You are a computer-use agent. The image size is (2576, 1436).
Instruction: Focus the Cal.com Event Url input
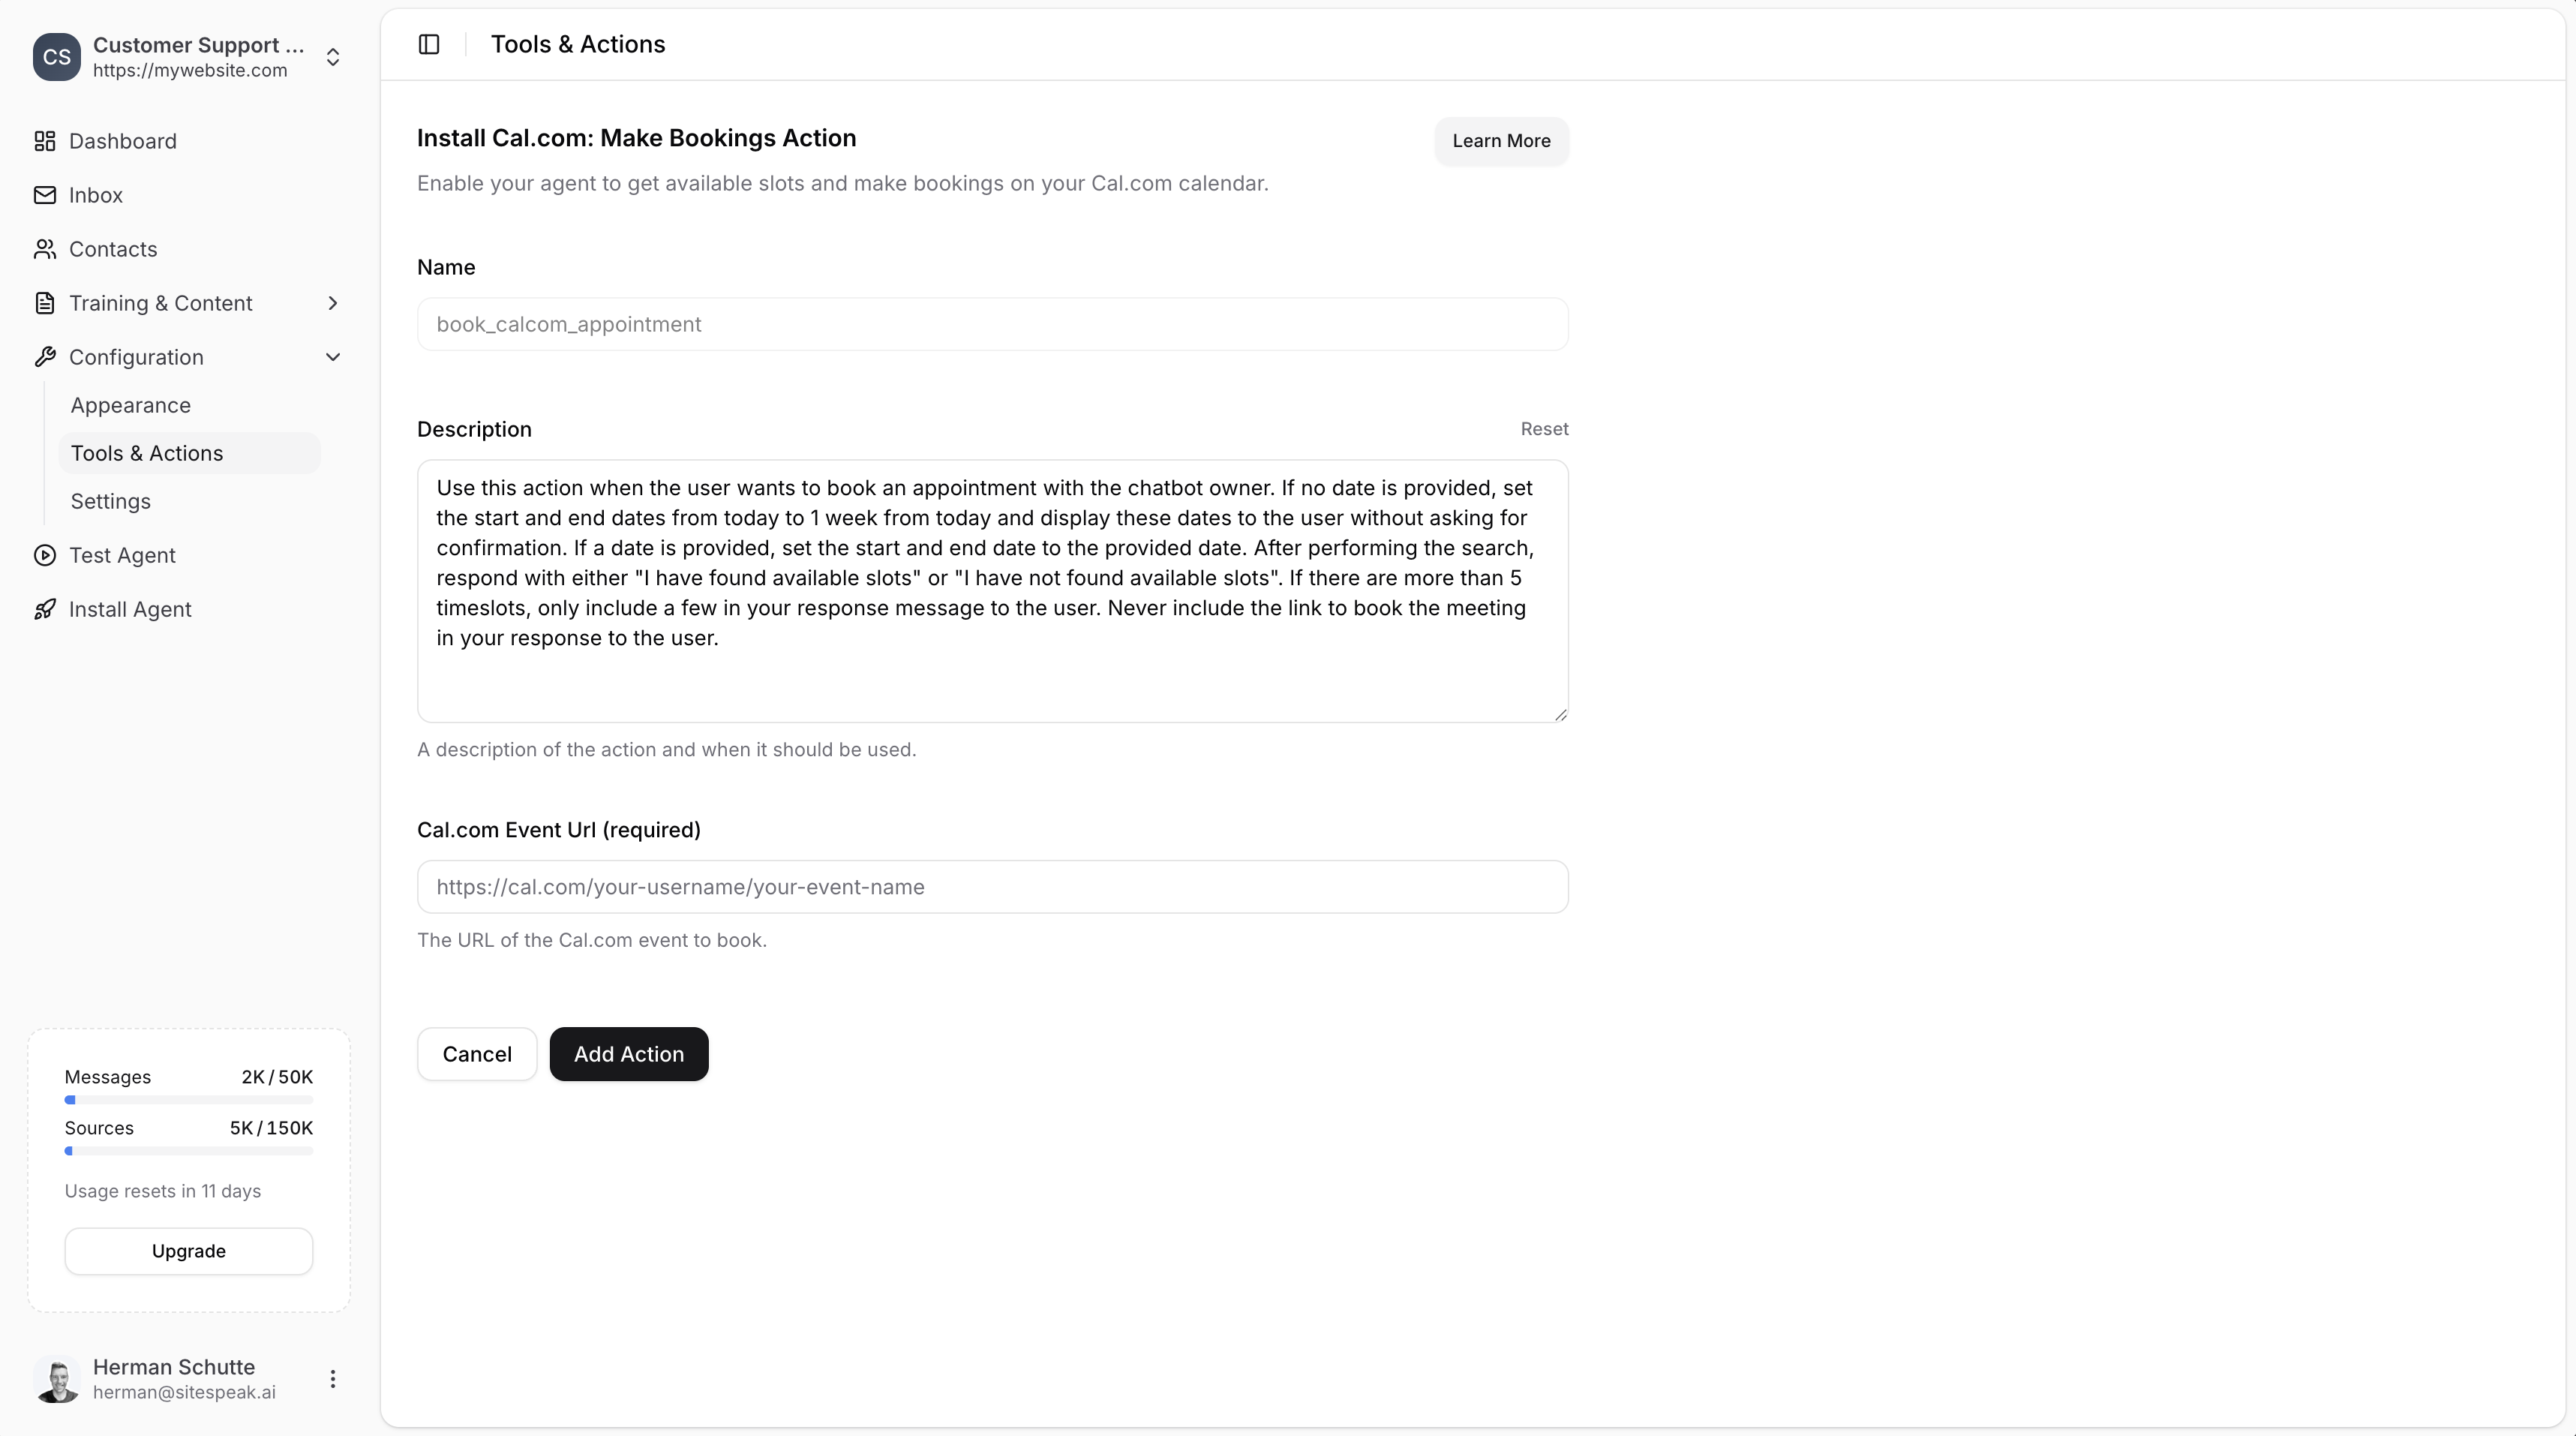click(992, 886)
